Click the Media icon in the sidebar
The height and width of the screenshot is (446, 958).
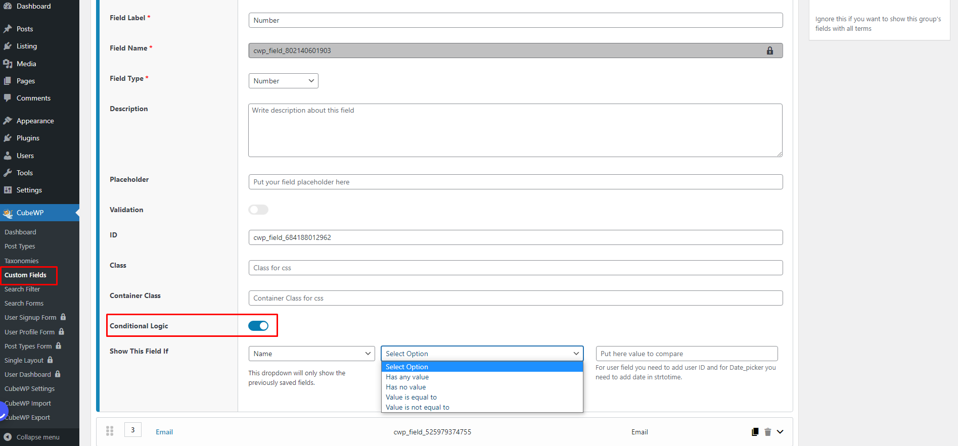8,64
